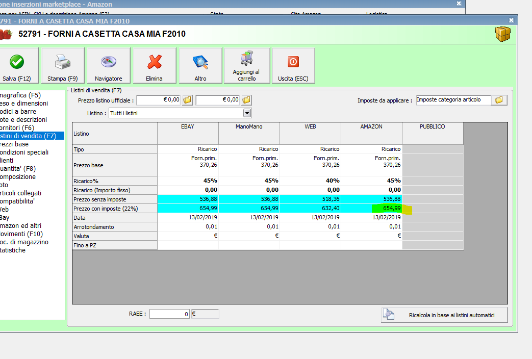Open the Altro magnifier book button
The image size is (532, 359).
tap(200, 65)
